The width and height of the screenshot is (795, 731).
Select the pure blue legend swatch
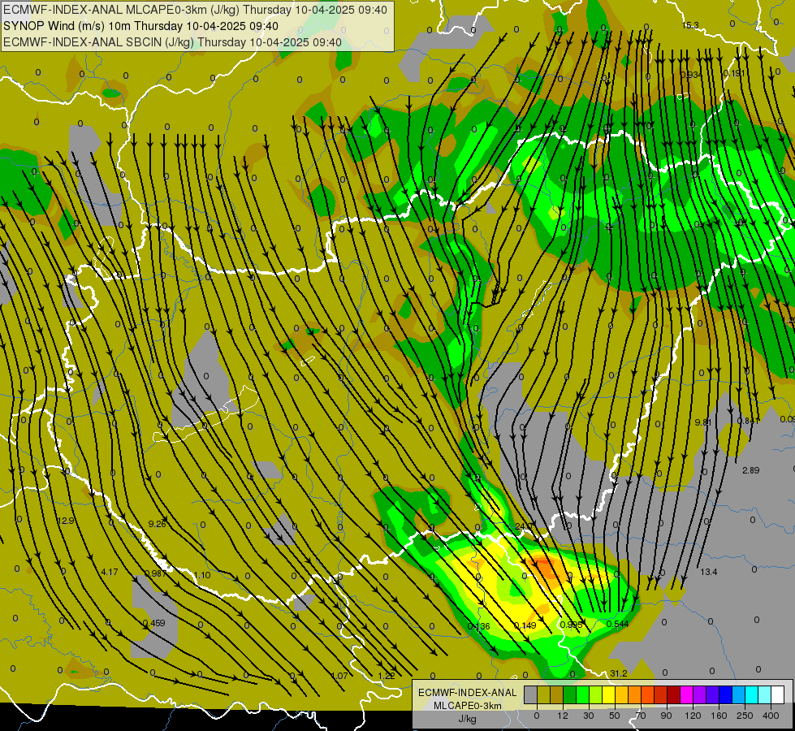pos(725,694)
